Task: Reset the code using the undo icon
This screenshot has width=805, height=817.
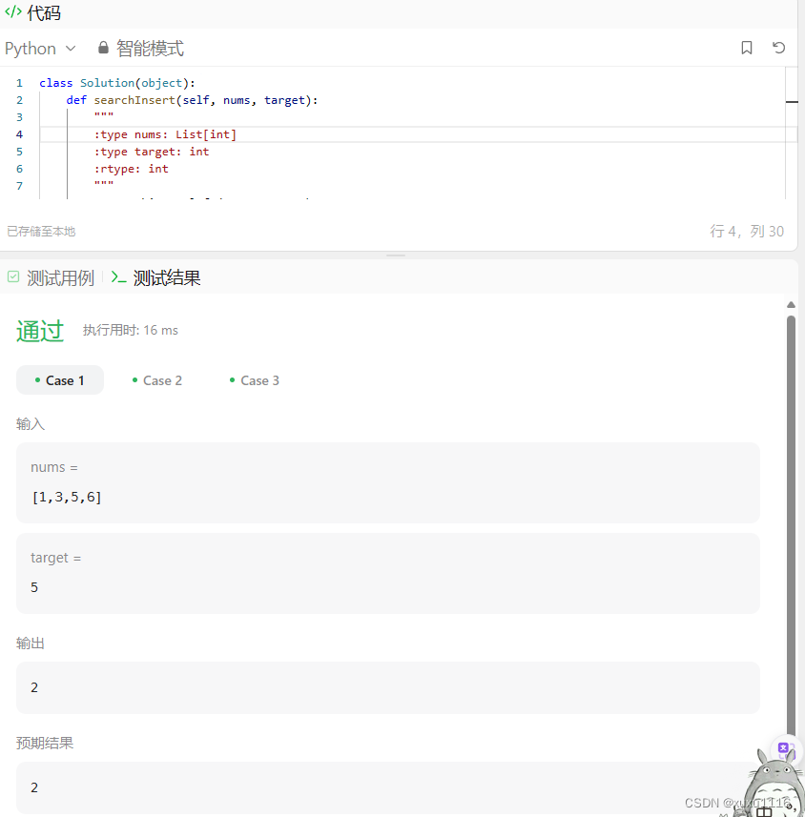Action: pos(779,47)
